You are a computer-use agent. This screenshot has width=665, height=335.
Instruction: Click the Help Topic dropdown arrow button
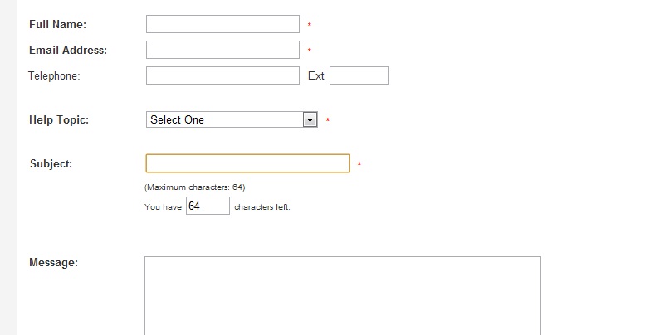tap(310, 120)
